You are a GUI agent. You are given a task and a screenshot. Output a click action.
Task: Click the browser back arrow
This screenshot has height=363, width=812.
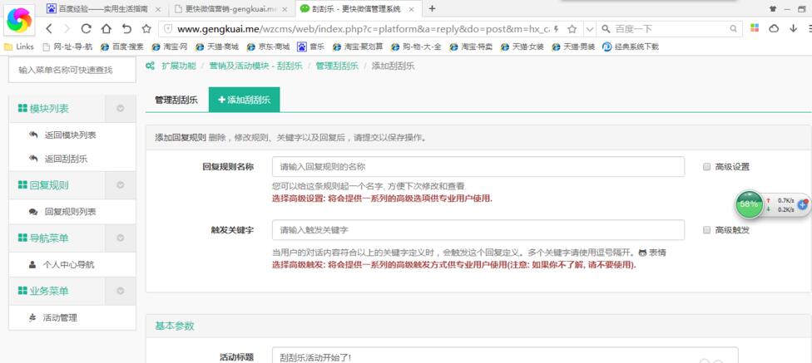click(47, 28)
